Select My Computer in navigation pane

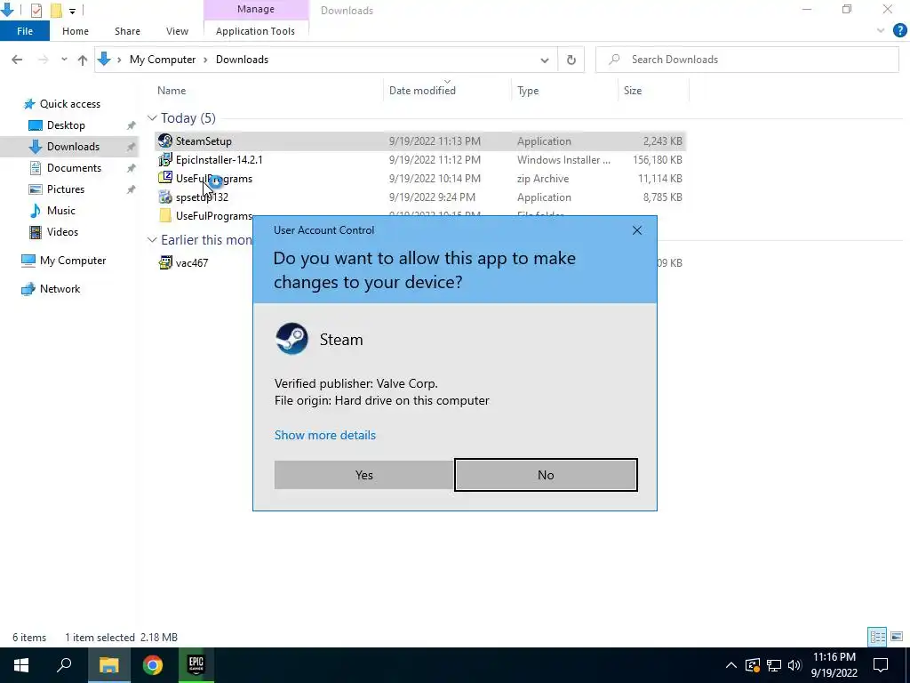pos(73,261)
